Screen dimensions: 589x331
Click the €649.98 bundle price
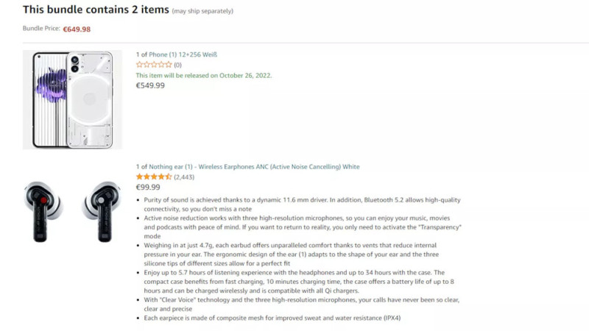(77, 29)
